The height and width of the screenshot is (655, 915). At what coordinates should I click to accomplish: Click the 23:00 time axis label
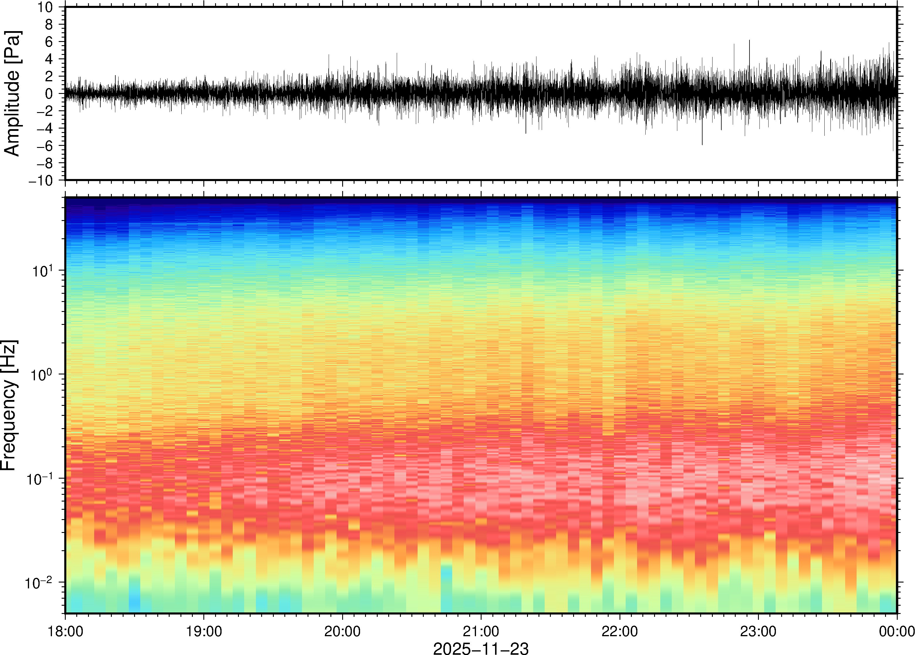point(758,631)
